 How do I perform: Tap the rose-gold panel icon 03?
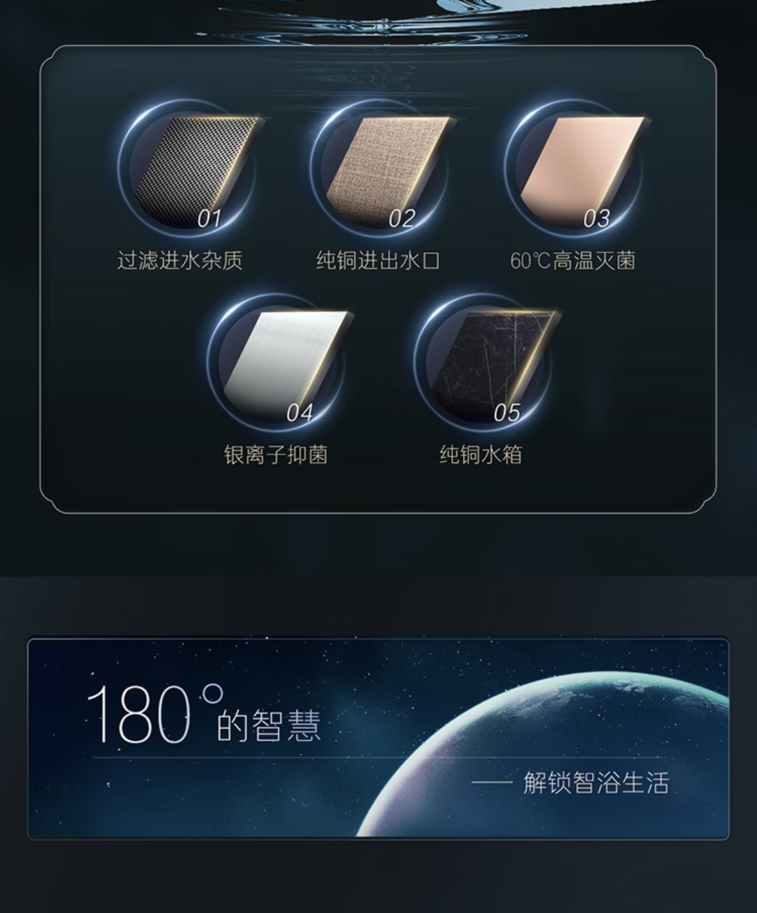[575, 167]
